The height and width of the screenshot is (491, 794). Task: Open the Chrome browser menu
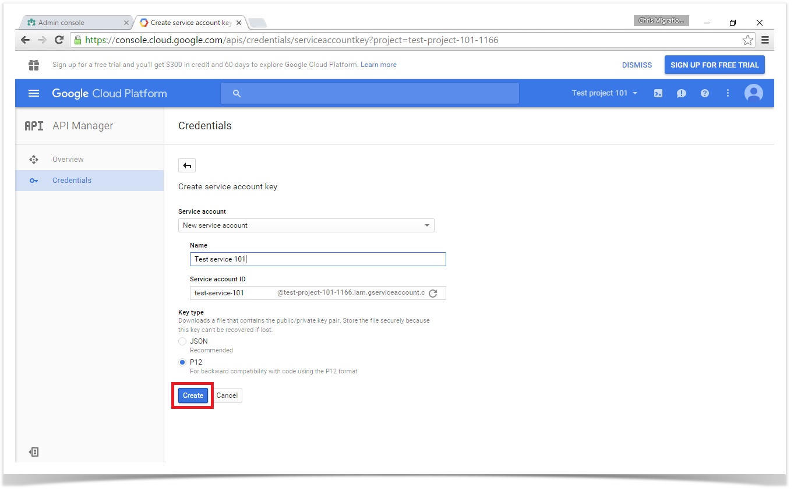[765, 40]
